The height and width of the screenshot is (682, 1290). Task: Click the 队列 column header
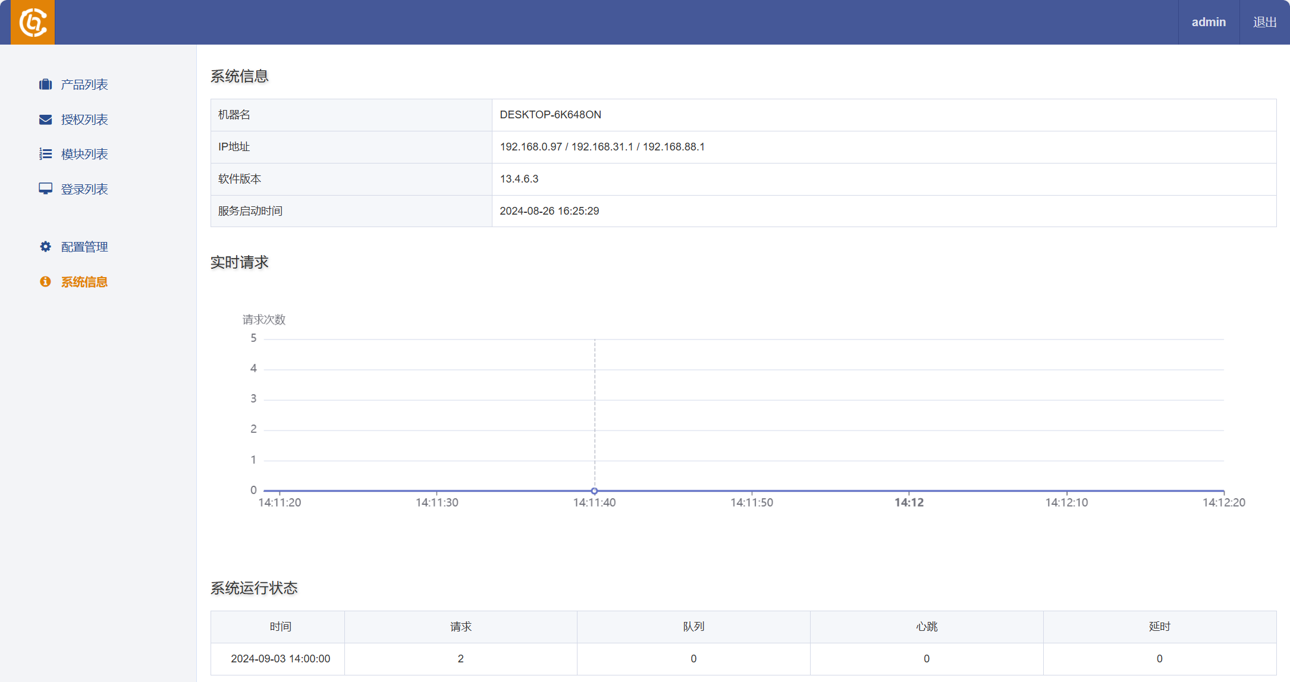(693, 627)
